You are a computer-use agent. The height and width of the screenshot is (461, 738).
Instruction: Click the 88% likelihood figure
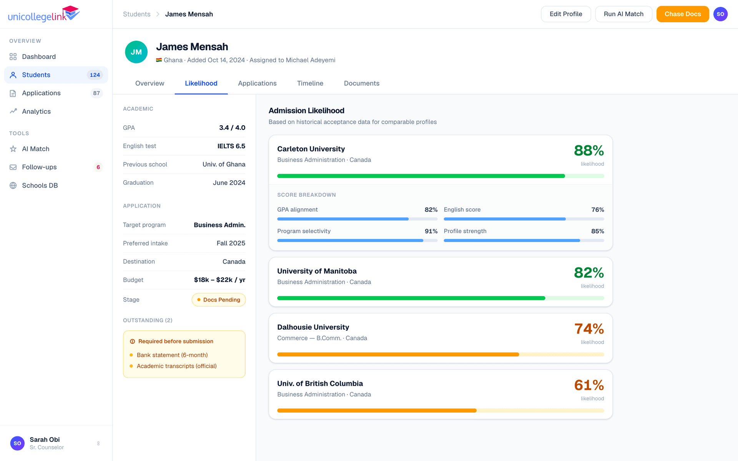pyautogui.click(x=589, y=151)
